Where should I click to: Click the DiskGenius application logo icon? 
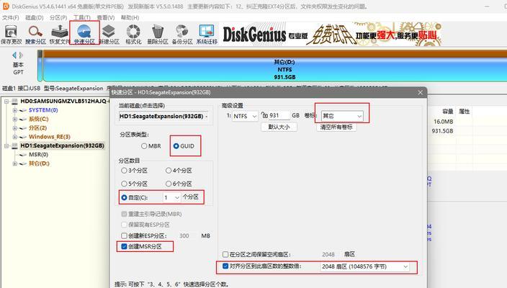point(6,6)
